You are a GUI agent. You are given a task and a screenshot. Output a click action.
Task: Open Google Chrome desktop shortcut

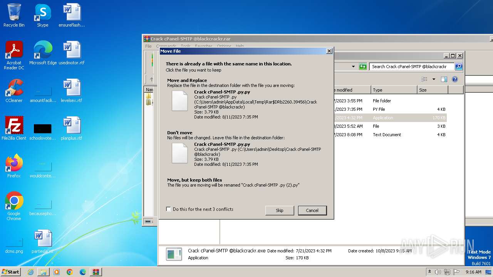point(14,206)
